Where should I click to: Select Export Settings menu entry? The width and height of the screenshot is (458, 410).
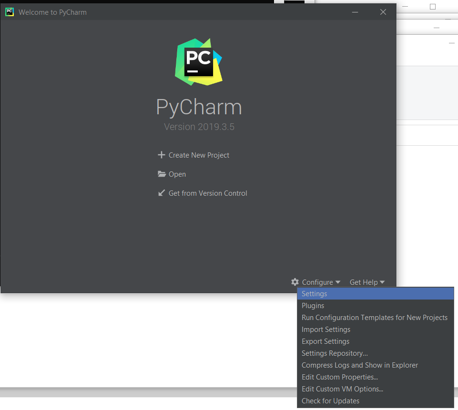pyautogui.click(x=325, y=341)
